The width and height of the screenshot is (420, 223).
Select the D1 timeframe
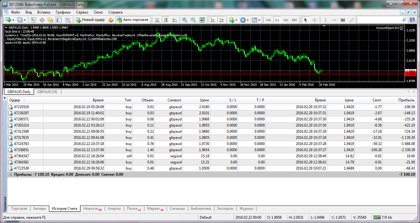click(x=277, y=20)
